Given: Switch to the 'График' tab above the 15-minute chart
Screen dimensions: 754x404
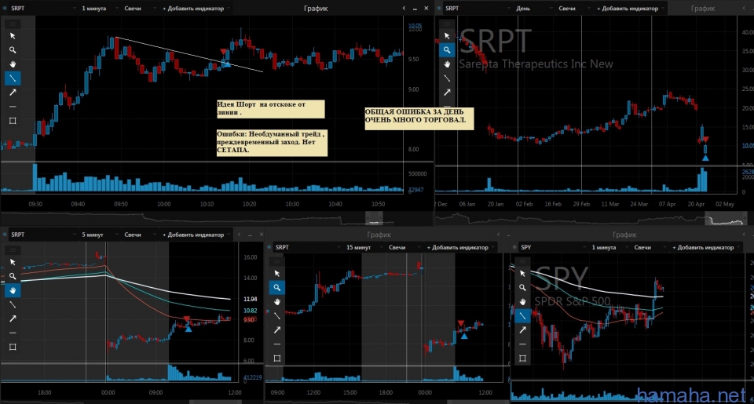Looking at the screenshot, I should tap(379, 235).
